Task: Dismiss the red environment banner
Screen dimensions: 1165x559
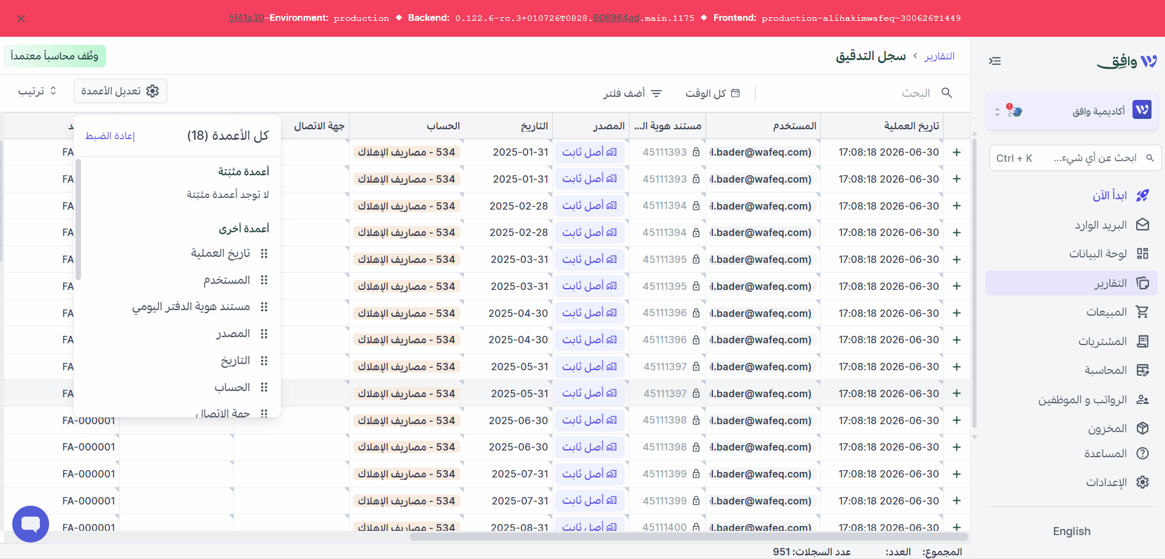Action: point(21,19)
